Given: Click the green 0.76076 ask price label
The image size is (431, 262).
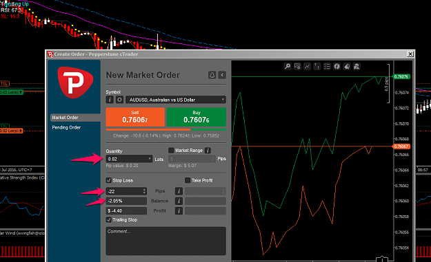Looking at the screenshot, I should (x=401, y=76).
